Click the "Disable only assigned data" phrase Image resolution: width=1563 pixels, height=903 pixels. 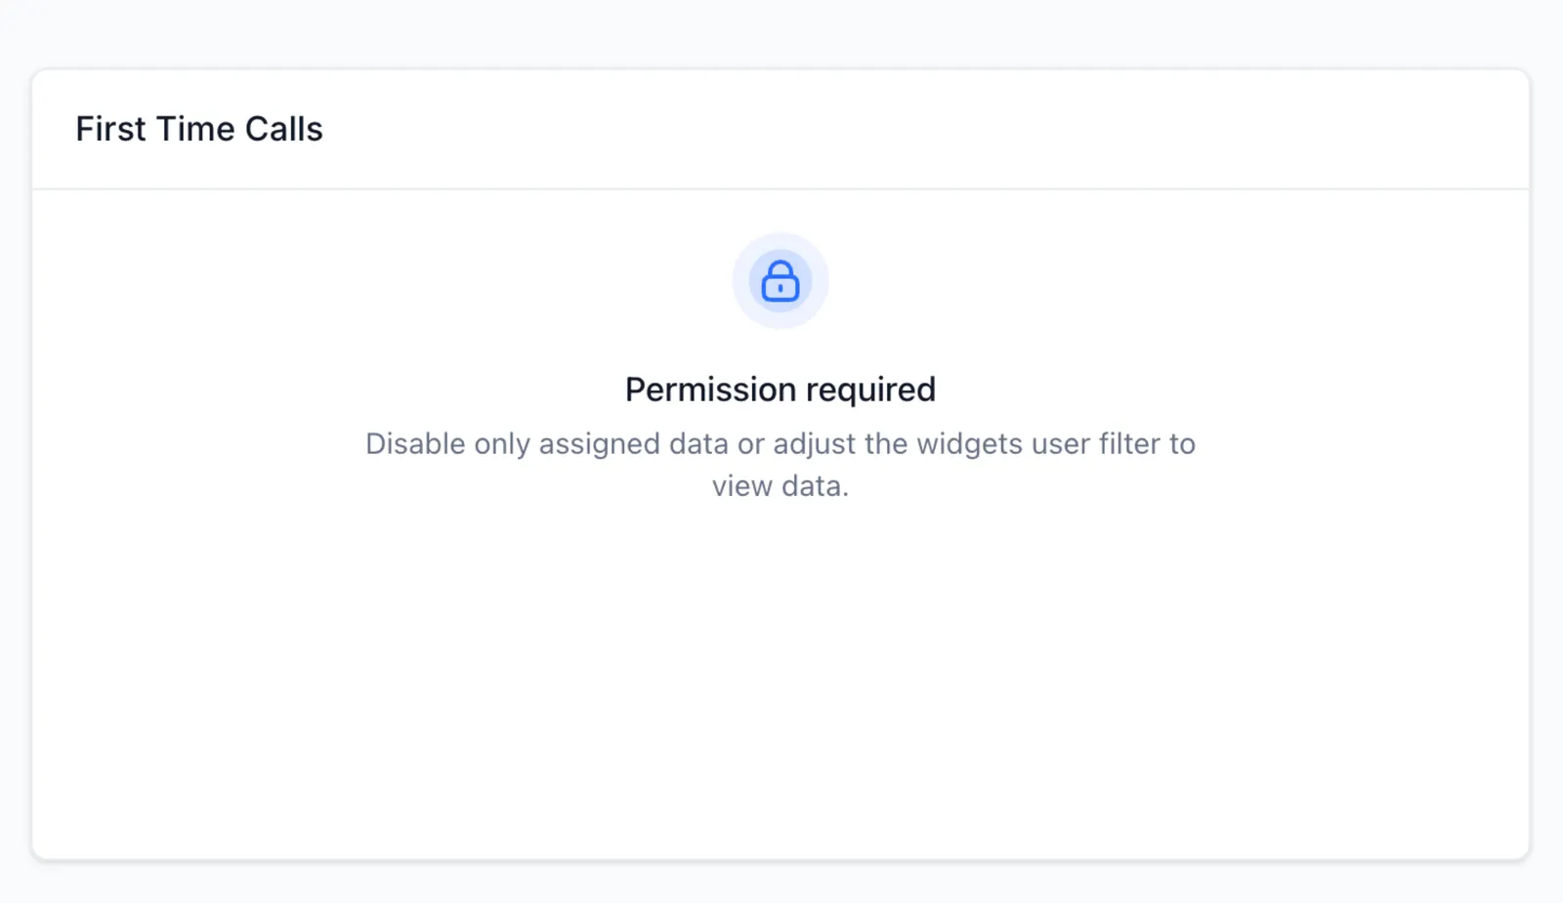pos(547,444)
